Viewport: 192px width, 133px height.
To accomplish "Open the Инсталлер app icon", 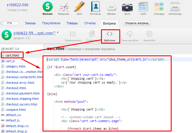I will (175, 7).
